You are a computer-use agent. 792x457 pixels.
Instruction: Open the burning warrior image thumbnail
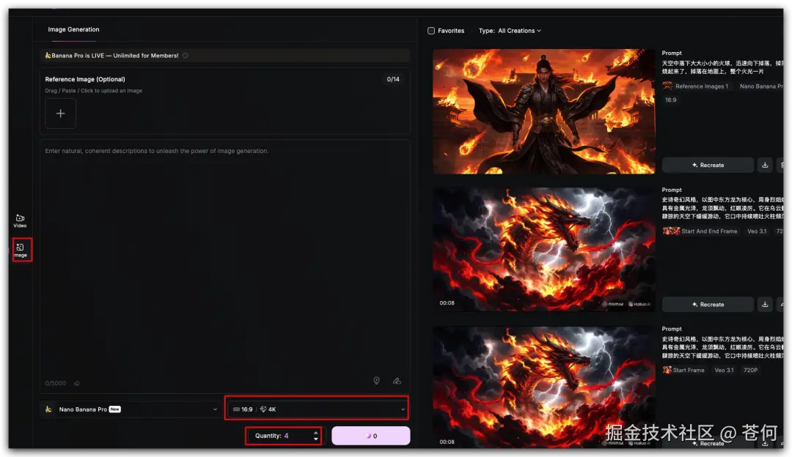(x=543, y=111)
